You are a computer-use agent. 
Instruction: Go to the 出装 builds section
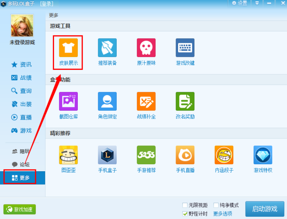(21, 104)
